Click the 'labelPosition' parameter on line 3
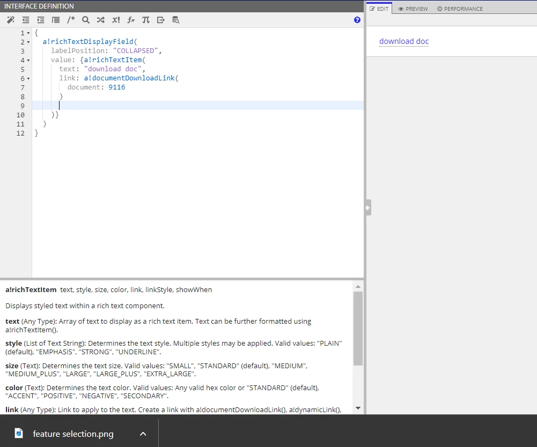The height and width of the screenshot is (447, 537). (x=77, y=51)
